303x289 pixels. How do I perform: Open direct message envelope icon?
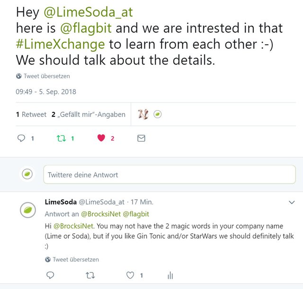[141, 138]
